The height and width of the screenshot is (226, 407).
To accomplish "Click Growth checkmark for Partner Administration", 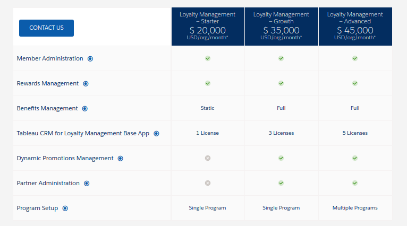I will 281,183.
